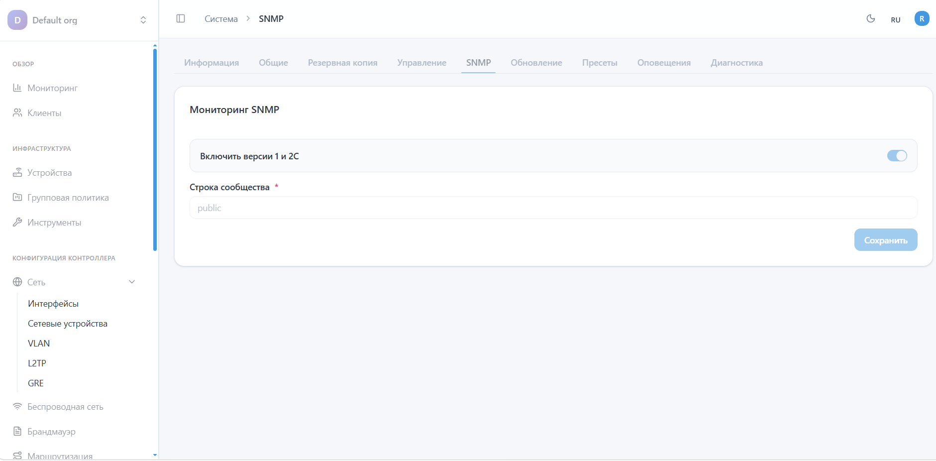
Task: Open Беспроводная сеть wifi section
Action: point(65,407)
